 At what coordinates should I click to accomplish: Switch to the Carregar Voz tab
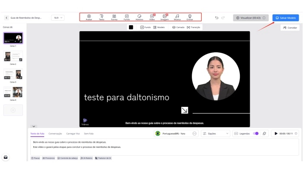(73, 134)
